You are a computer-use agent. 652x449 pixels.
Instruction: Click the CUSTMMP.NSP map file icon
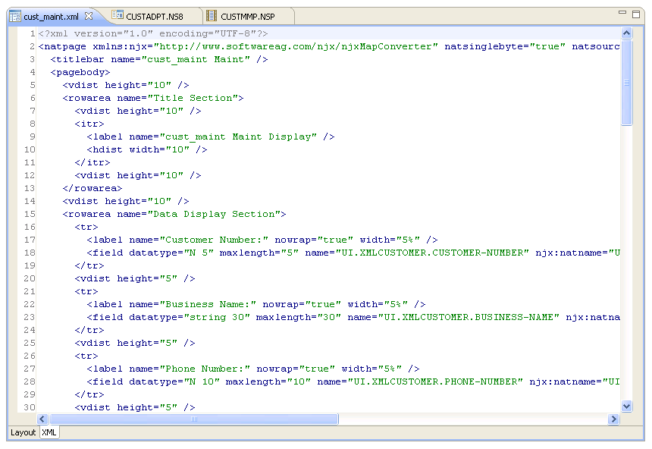(212, 16)
